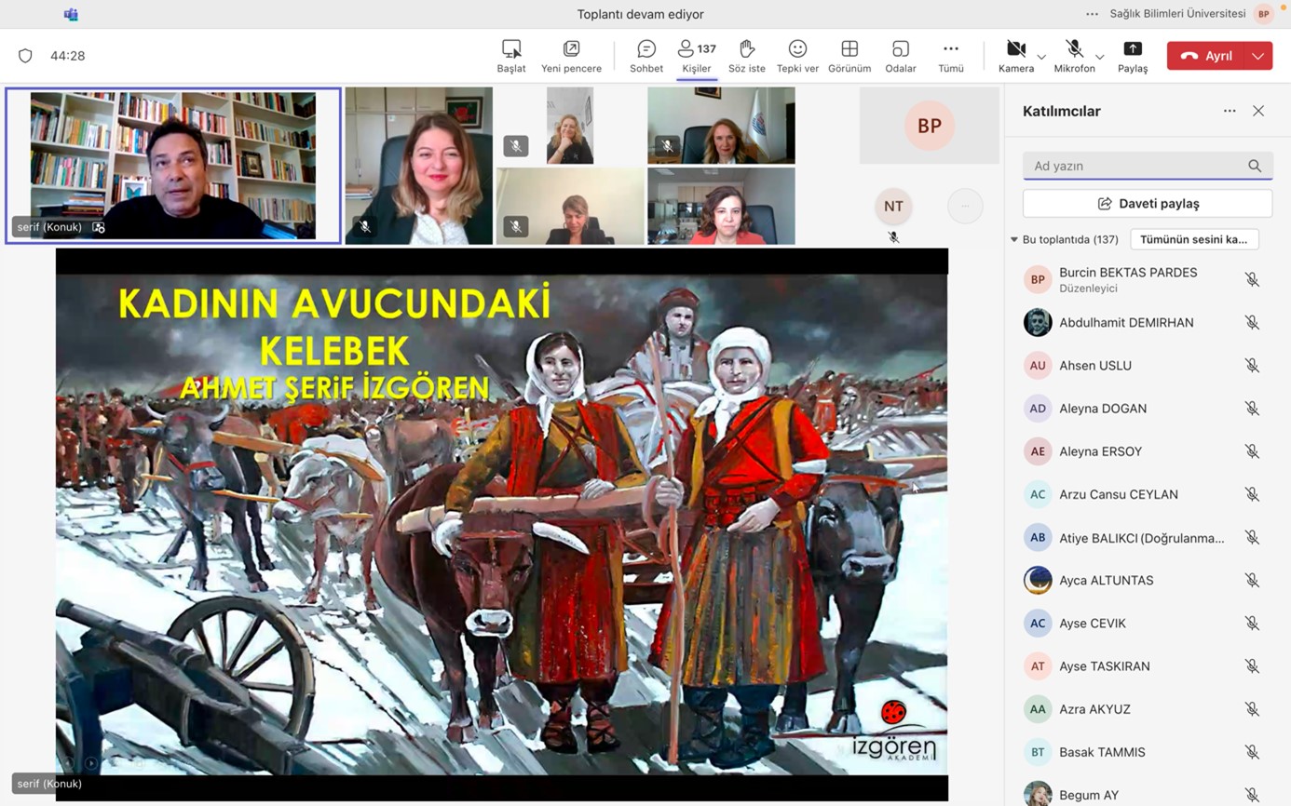Image resolution: width=1291 pixels, height=806 pixels.
Task: Click Tümünün sesini kapat button
Action: (x=1194, y=239)
